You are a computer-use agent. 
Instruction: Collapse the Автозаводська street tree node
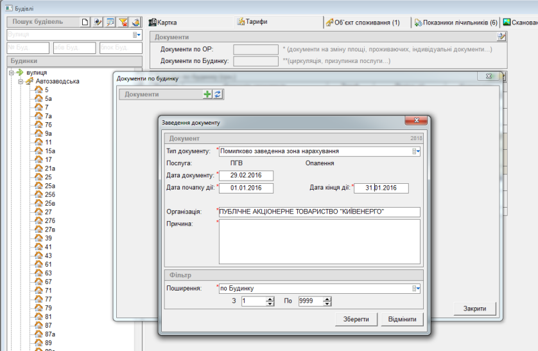pyautogui.click(x=21, y=82)
